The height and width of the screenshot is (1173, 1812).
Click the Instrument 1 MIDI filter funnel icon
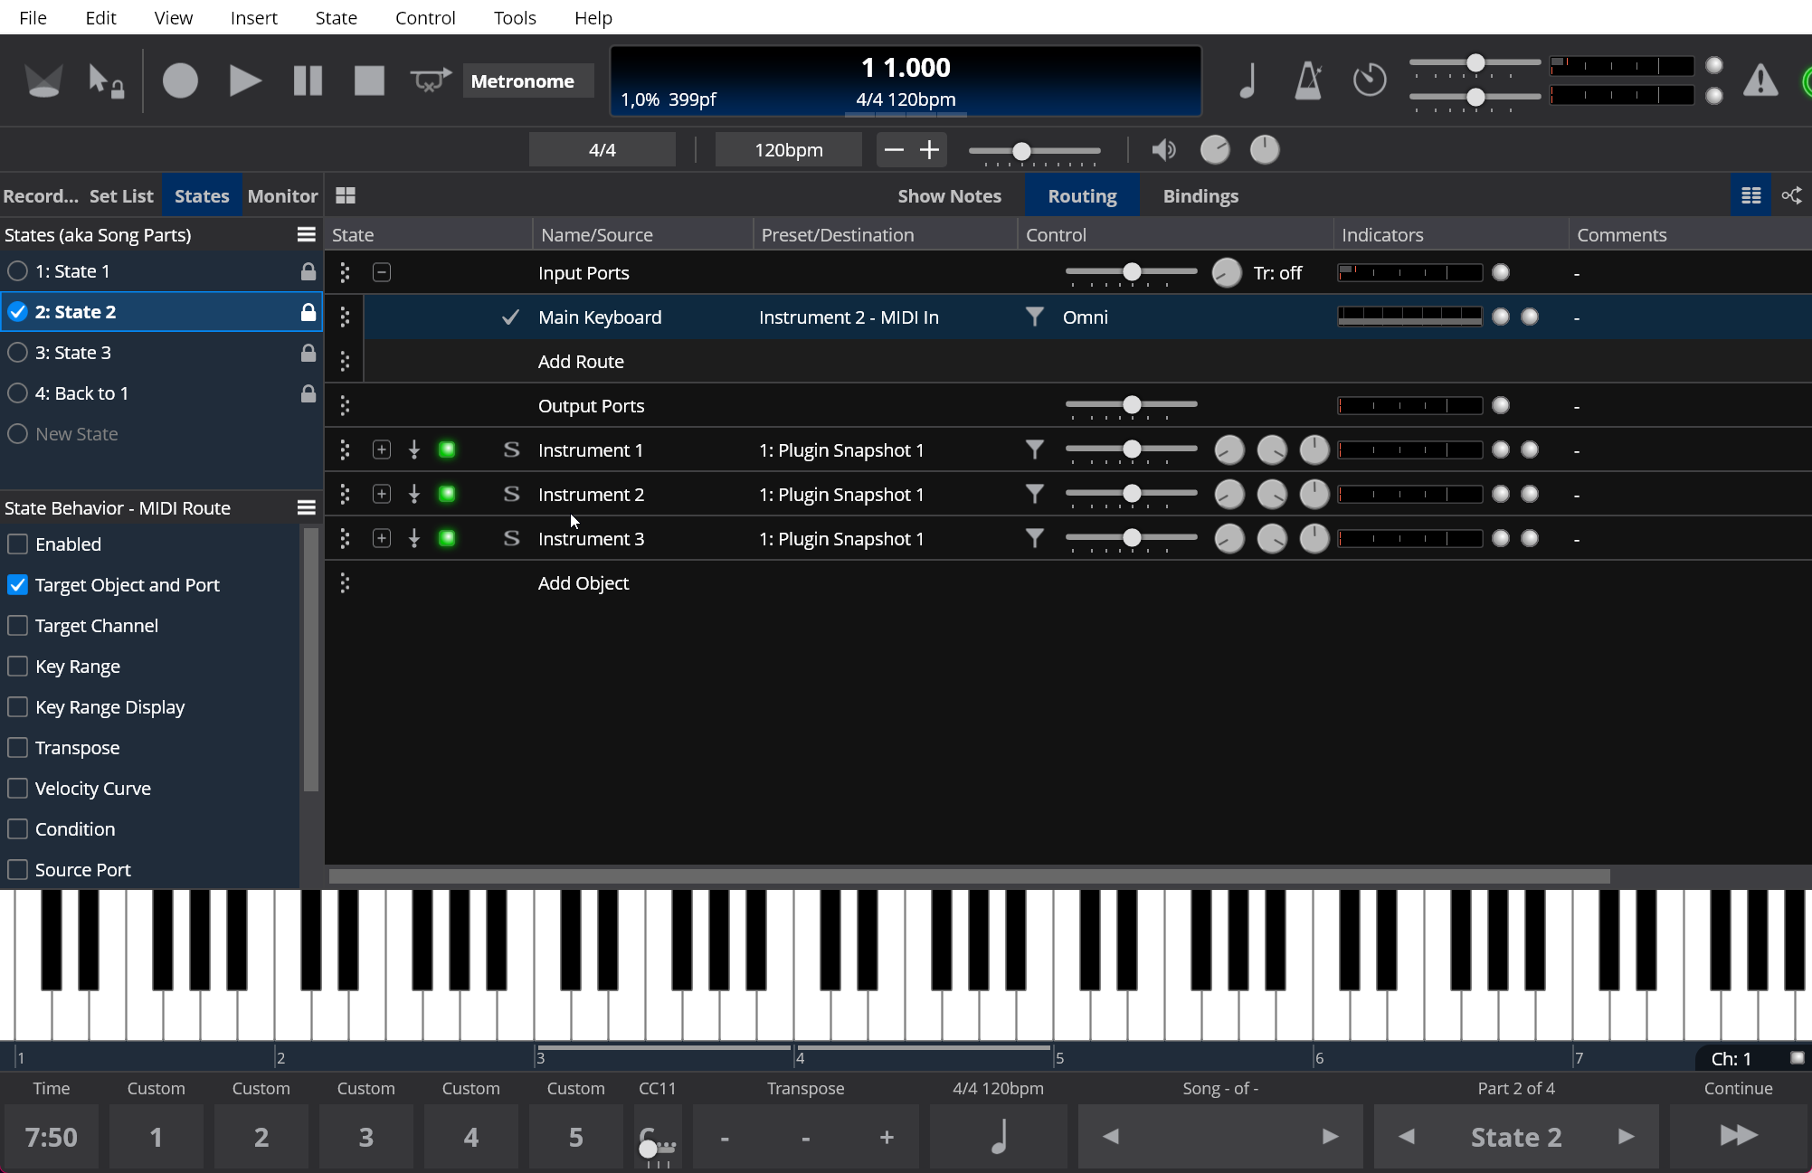(x=1034, y=449)
